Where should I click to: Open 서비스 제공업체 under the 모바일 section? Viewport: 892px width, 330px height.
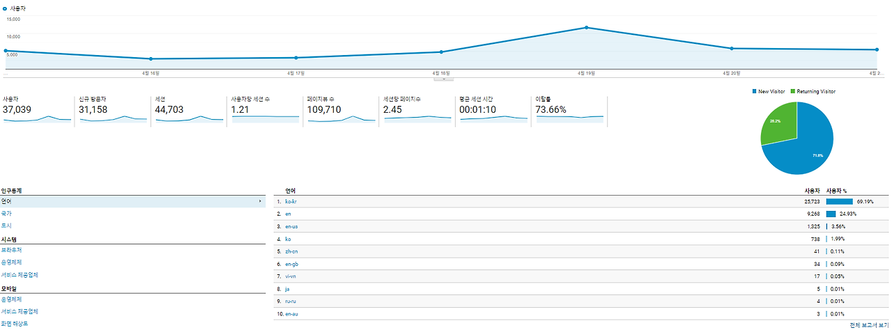coord(20,311)
